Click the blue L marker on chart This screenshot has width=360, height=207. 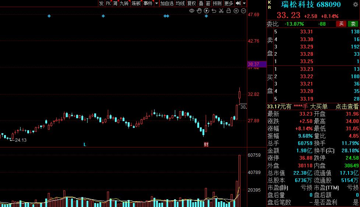click(x=85, y=145)
